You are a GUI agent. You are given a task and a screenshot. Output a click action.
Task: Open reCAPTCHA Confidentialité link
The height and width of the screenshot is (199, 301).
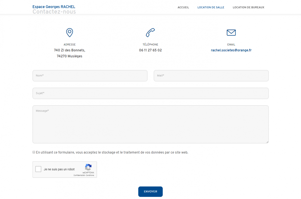tap(79, 175)
